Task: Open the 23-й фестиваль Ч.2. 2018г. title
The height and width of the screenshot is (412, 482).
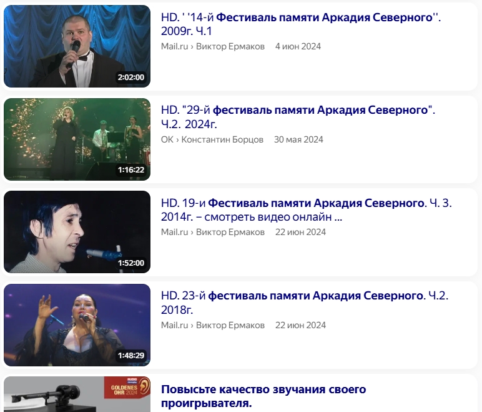Action: [x=305, y=303]
